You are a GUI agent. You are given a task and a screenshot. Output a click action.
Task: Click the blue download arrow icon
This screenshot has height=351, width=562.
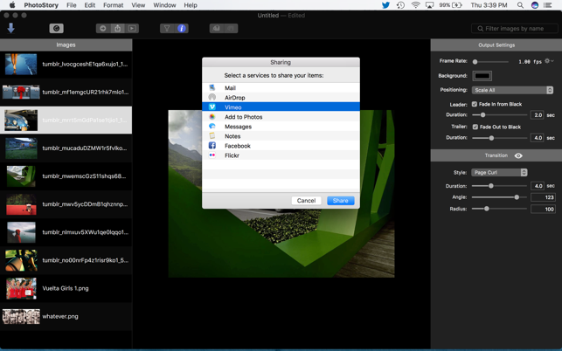pos(11,28)
